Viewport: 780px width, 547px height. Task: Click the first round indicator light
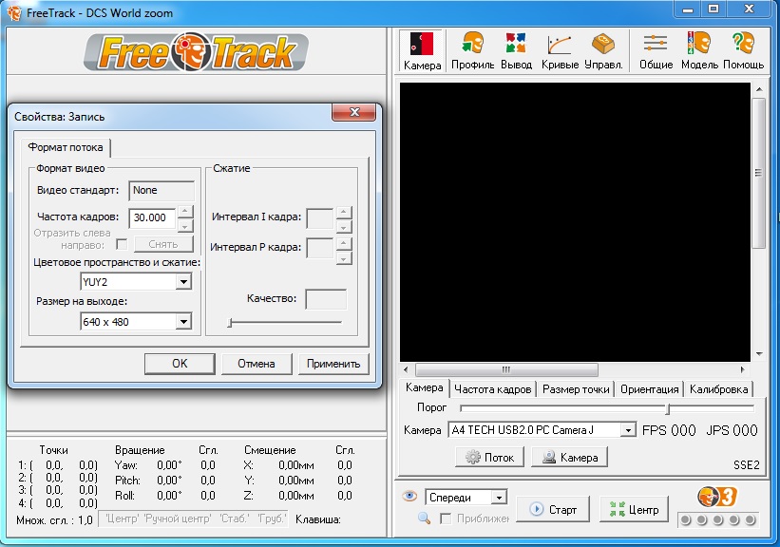[686, 520]
